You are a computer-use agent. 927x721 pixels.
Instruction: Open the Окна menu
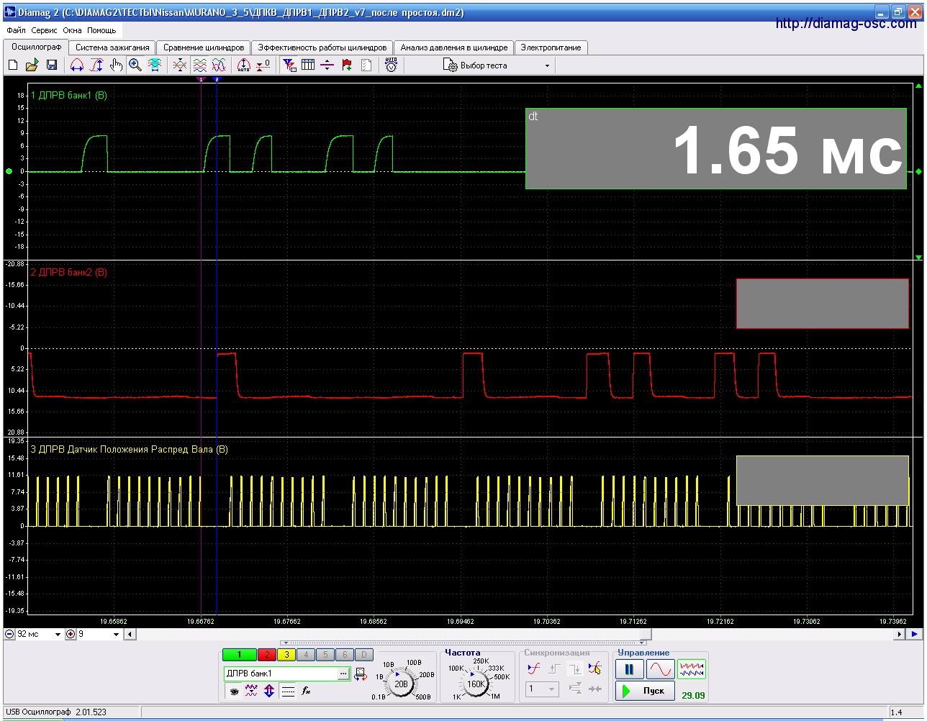tap(72, 31)
